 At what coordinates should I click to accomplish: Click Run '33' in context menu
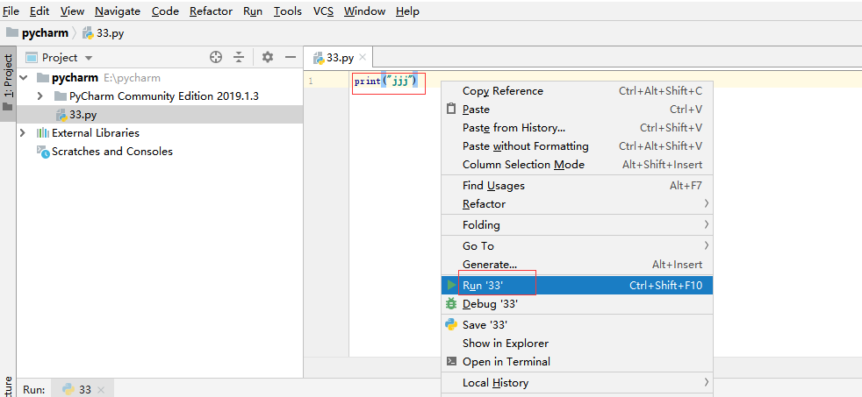click(578, 285)
